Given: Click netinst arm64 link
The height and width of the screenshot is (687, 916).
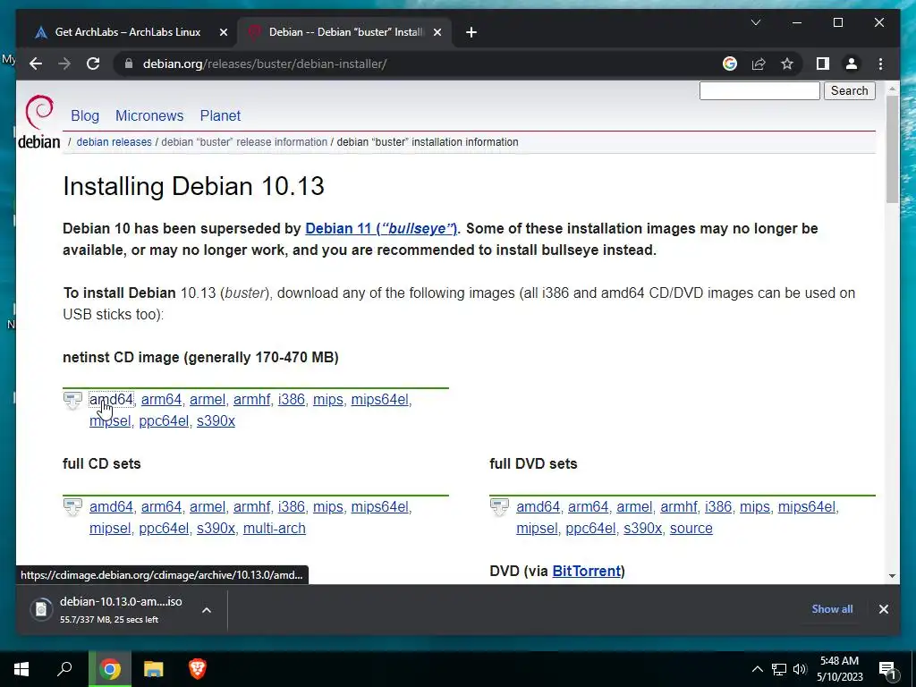Looking at the screenshot, I should 161,400.
